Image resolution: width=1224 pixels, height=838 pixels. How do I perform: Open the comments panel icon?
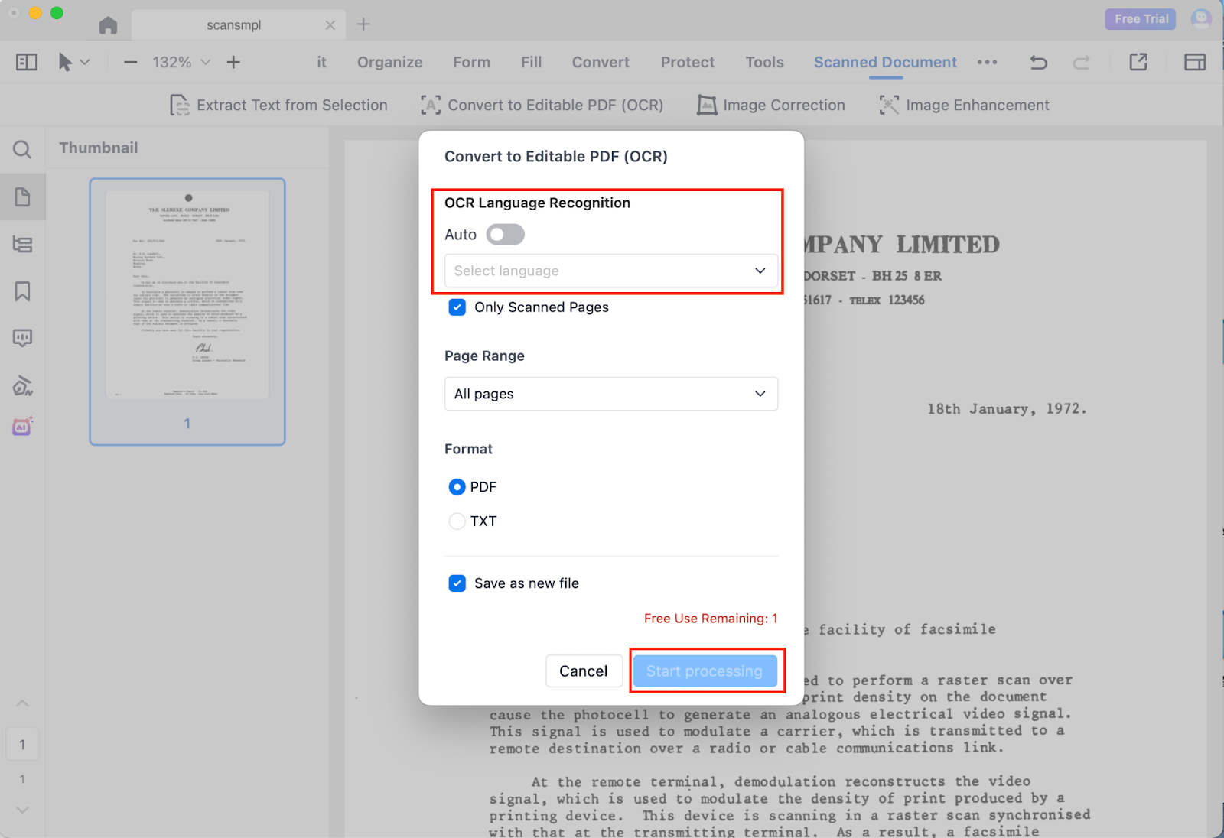22,338
